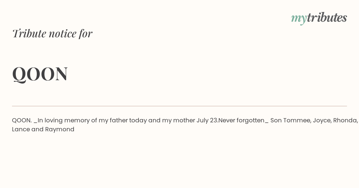This screenshot has width=359, height=188.
Task: Click the grey "tributes" logo word
Action: [327, 17]
